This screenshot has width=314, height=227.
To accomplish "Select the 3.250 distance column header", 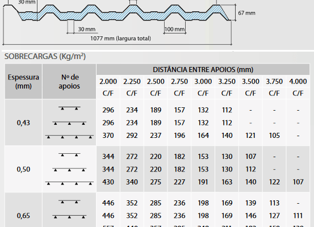I will click(x=227, y=82).
